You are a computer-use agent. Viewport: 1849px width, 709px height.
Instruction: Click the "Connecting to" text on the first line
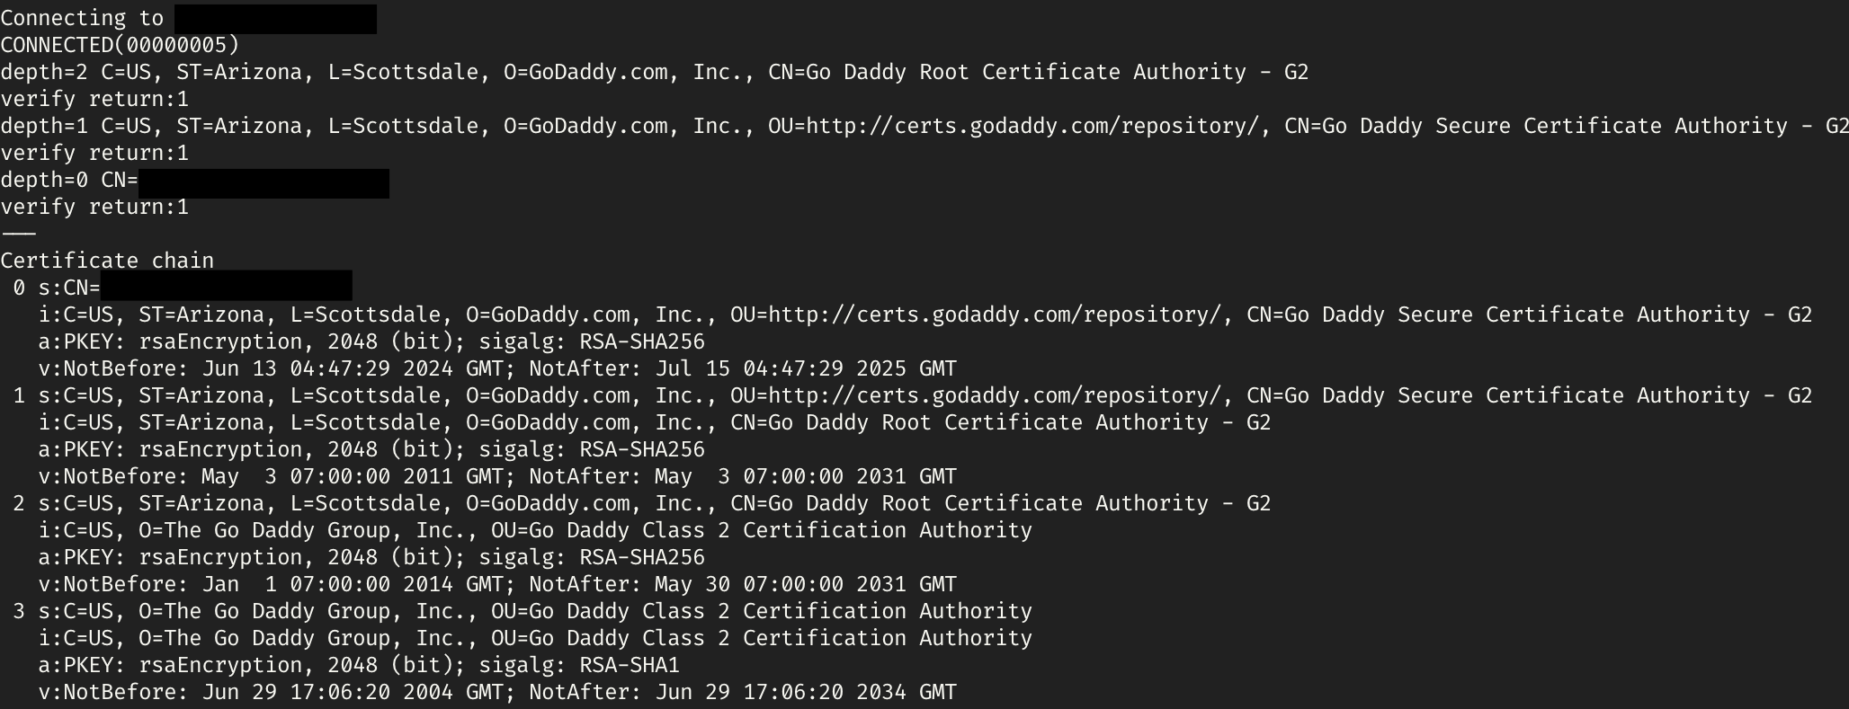82,19
